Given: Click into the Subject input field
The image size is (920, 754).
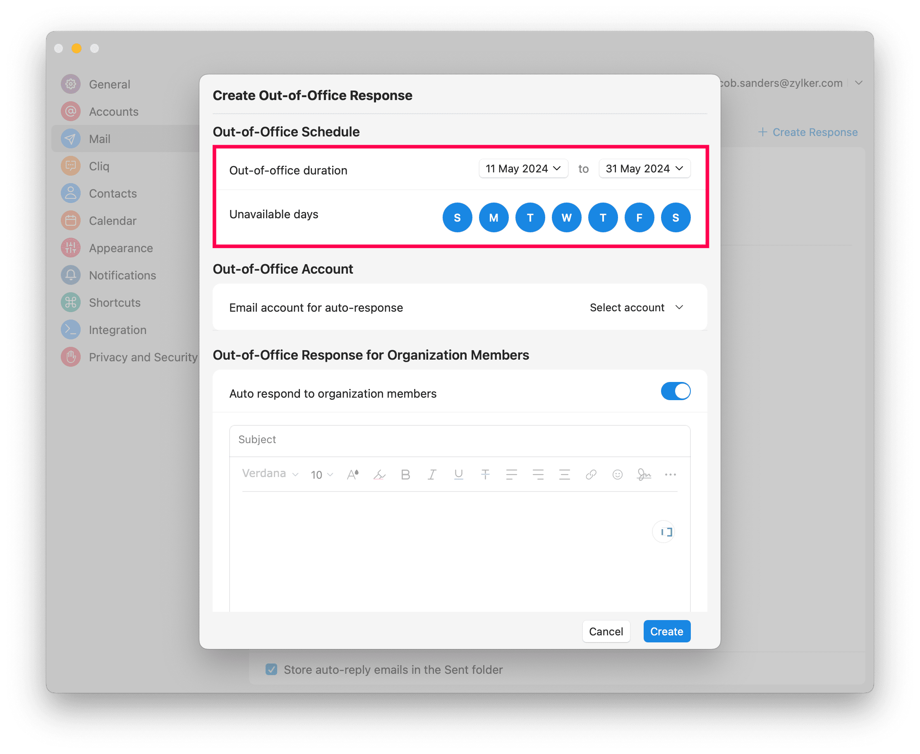Looking at the screenshot, I should point(459,439).
